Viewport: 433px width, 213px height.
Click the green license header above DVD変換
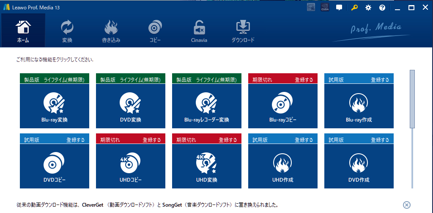coord(131,78)
